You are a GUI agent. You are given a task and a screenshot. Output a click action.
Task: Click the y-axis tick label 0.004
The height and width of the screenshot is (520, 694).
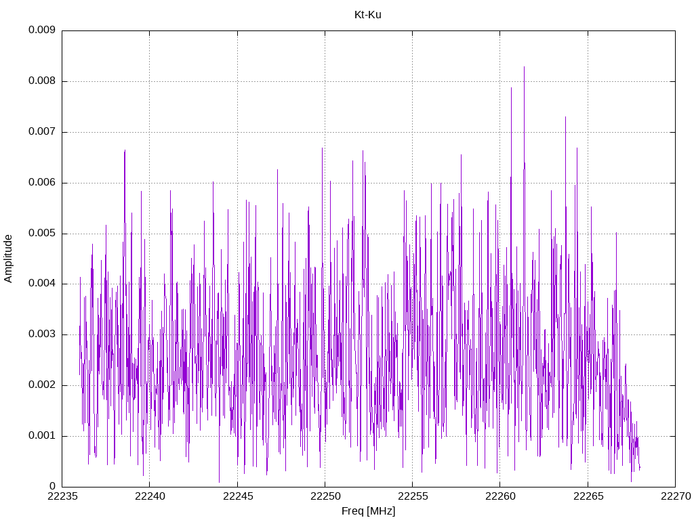[42, 284]
